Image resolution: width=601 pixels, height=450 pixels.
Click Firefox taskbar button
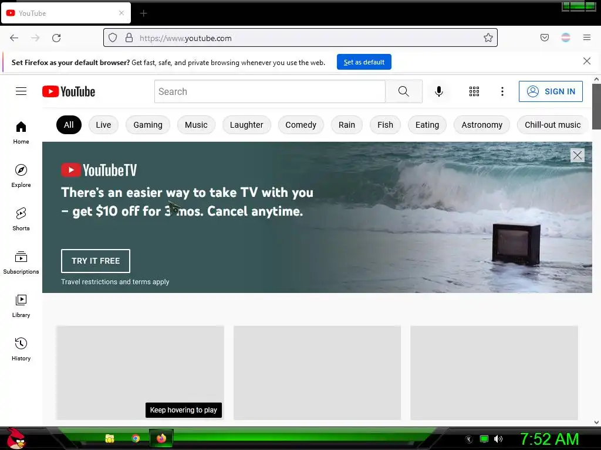[x=161, y=438]
